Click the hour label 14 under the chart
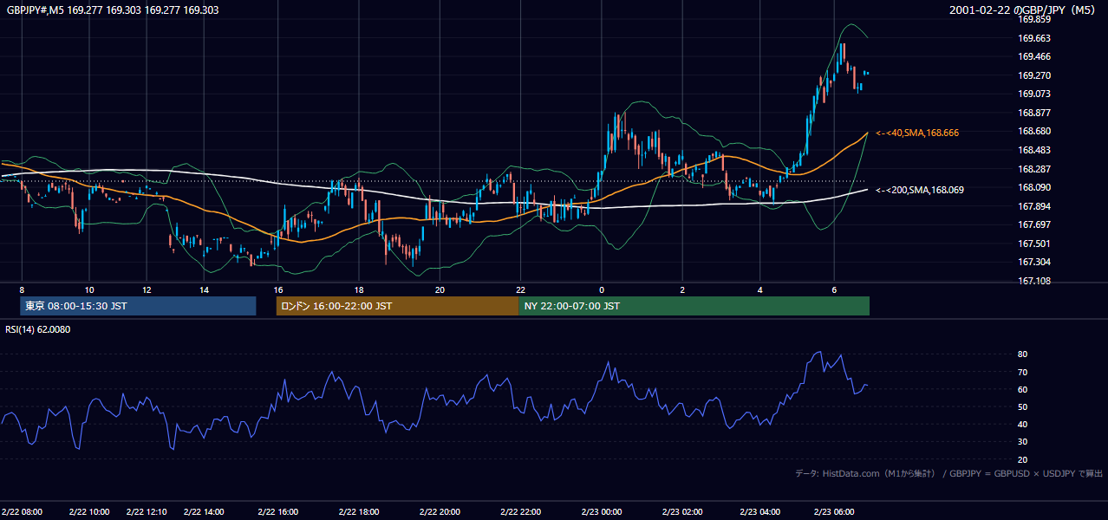The width and height of the screenshot is (1108, 520). 204,289
